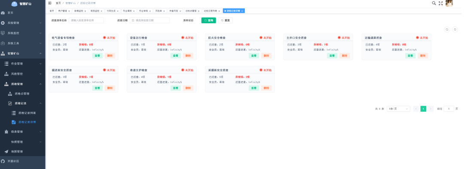Click the calendar icon in date field

pyautogui.click(x=133, y=20)
